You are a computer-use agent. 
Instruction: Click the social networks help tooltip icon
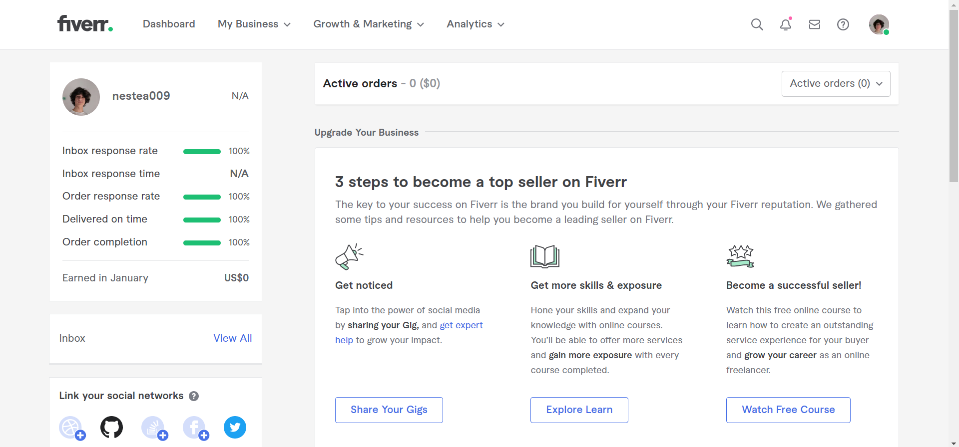[194, 396]
